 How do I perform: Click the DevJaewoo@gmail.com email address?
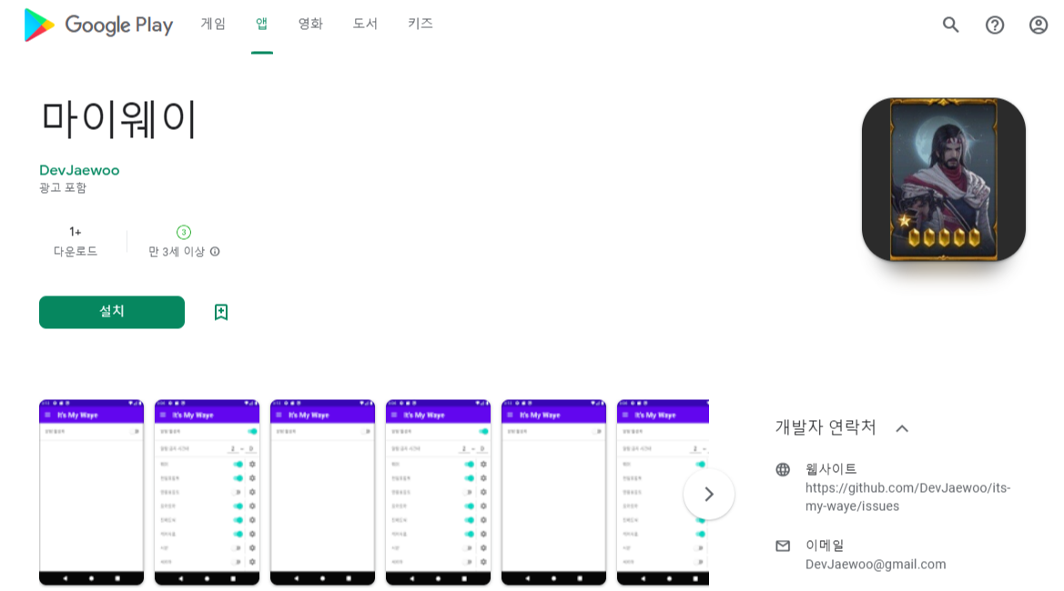875,564
